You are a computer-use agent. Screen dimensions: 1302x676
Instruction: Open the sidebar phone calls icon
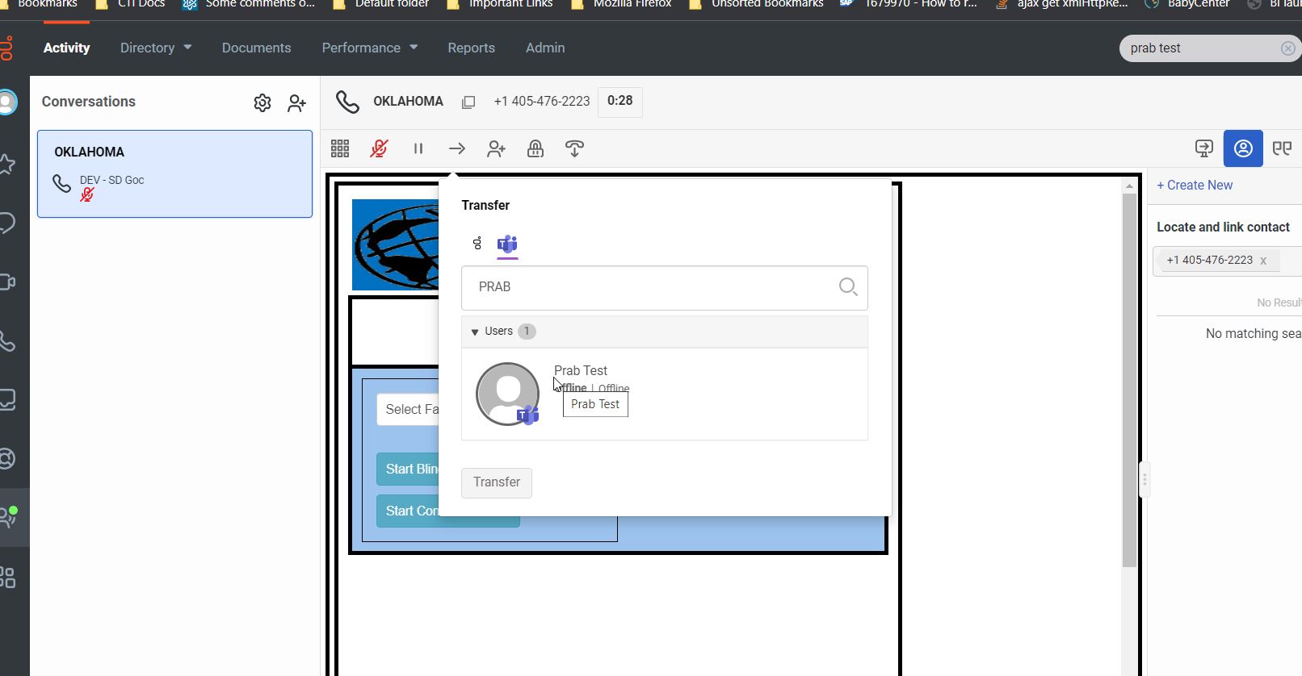(x=7, y=341)
